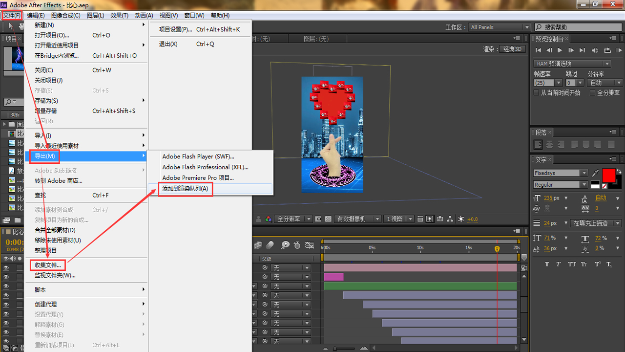Click 项目设置(P)... menu entry
Screen dimensions: 625x352
(x=200, y=29)
